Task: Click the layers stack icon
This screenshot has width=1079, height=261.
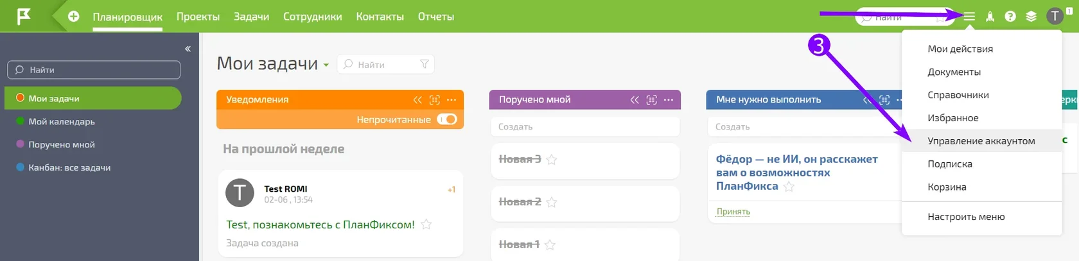Action: pos(1031,17)
